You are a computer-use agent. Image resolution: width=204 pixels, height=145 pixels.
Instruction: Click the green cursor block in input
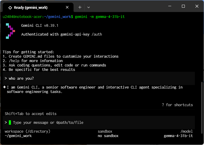(10, 122)
